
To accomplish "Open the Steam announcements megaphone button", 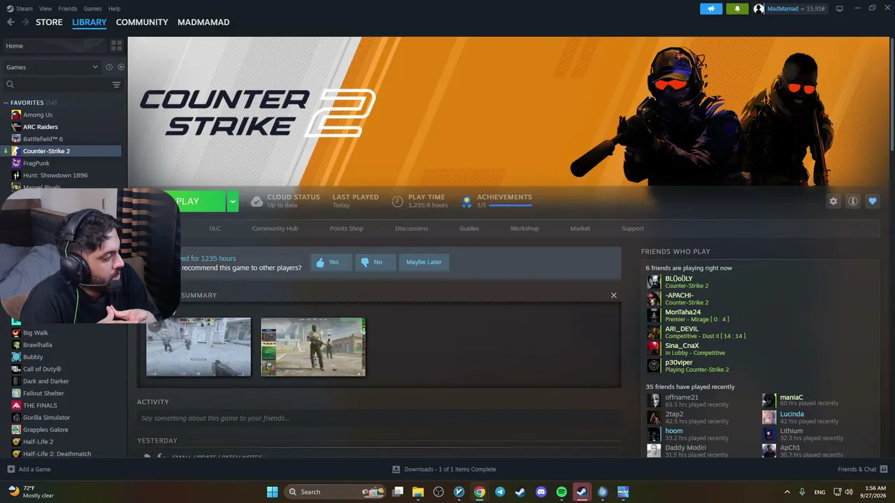I will [x=711, y=8].
